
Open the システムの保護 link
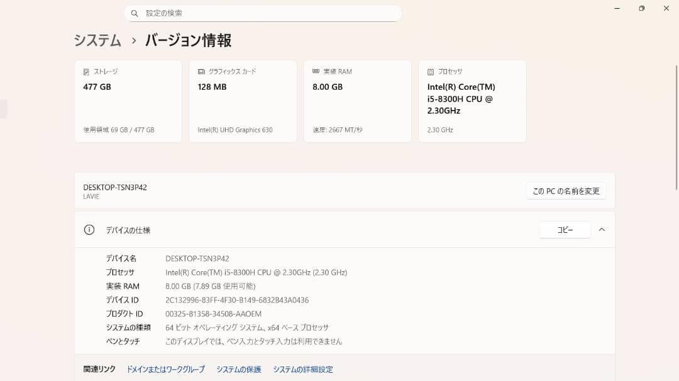point(238,370)
